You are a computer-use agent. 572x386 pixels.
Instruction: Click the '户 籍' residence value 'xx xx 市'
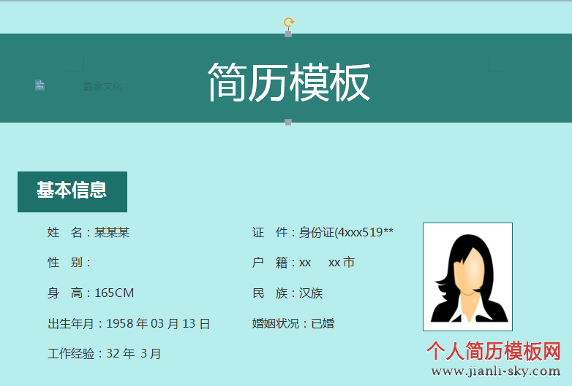point(326,263)
